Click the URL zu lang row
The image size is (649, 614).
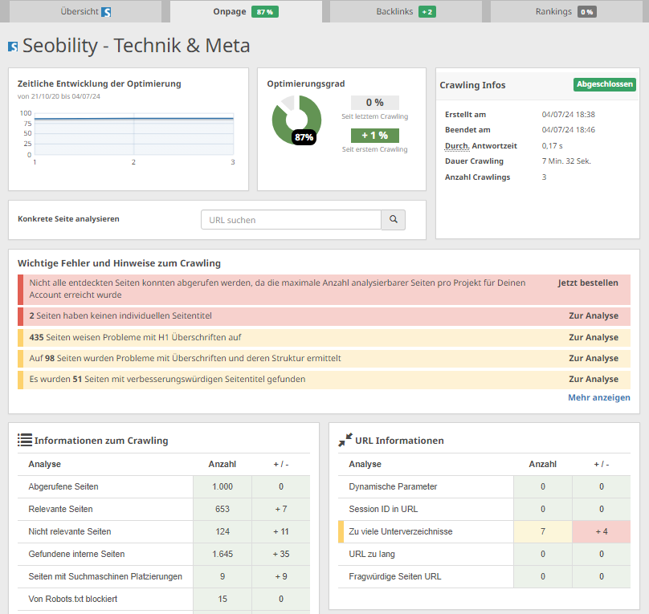(484, 554)
